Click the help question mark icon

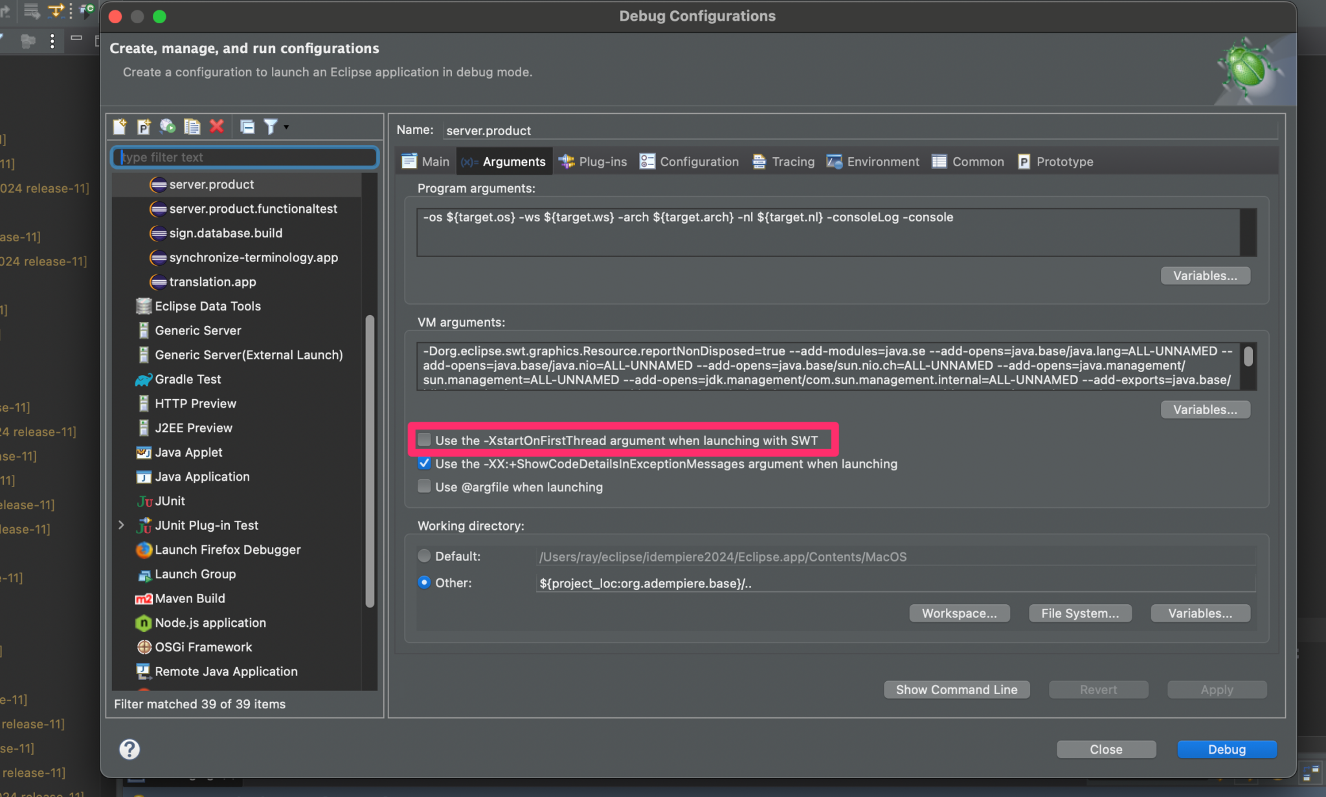click(x=129, y=749)
